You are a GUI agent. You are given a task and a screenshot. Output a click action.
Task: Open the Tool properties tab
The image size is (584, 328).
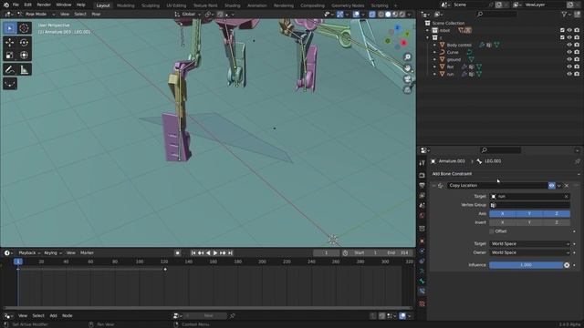(x=422, y=163)
